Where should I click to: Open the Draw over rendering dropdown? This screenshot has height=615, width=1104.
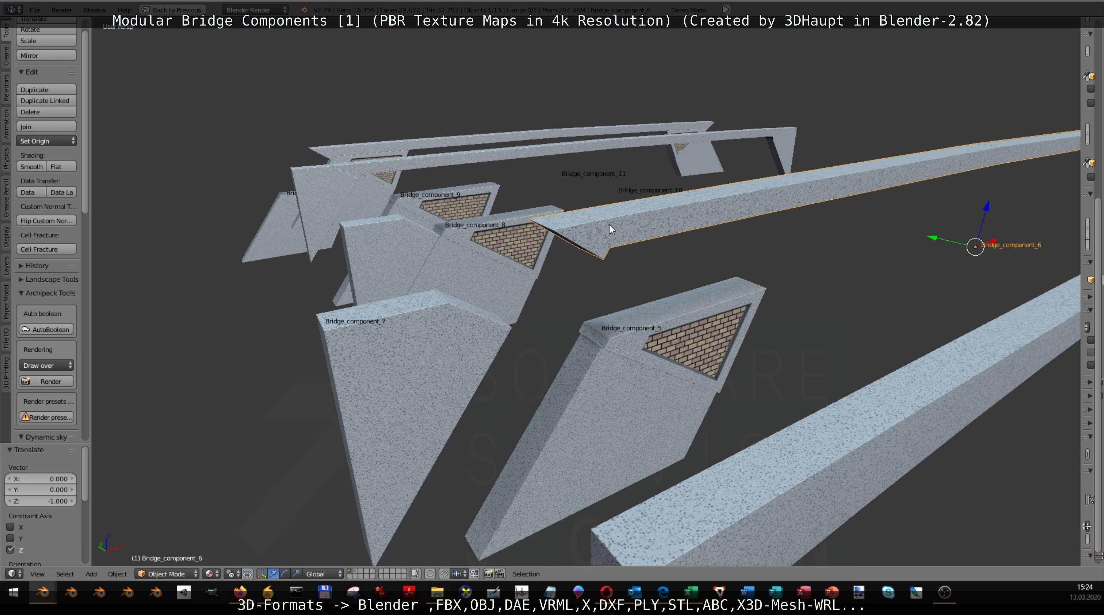(x=46, y=365)
